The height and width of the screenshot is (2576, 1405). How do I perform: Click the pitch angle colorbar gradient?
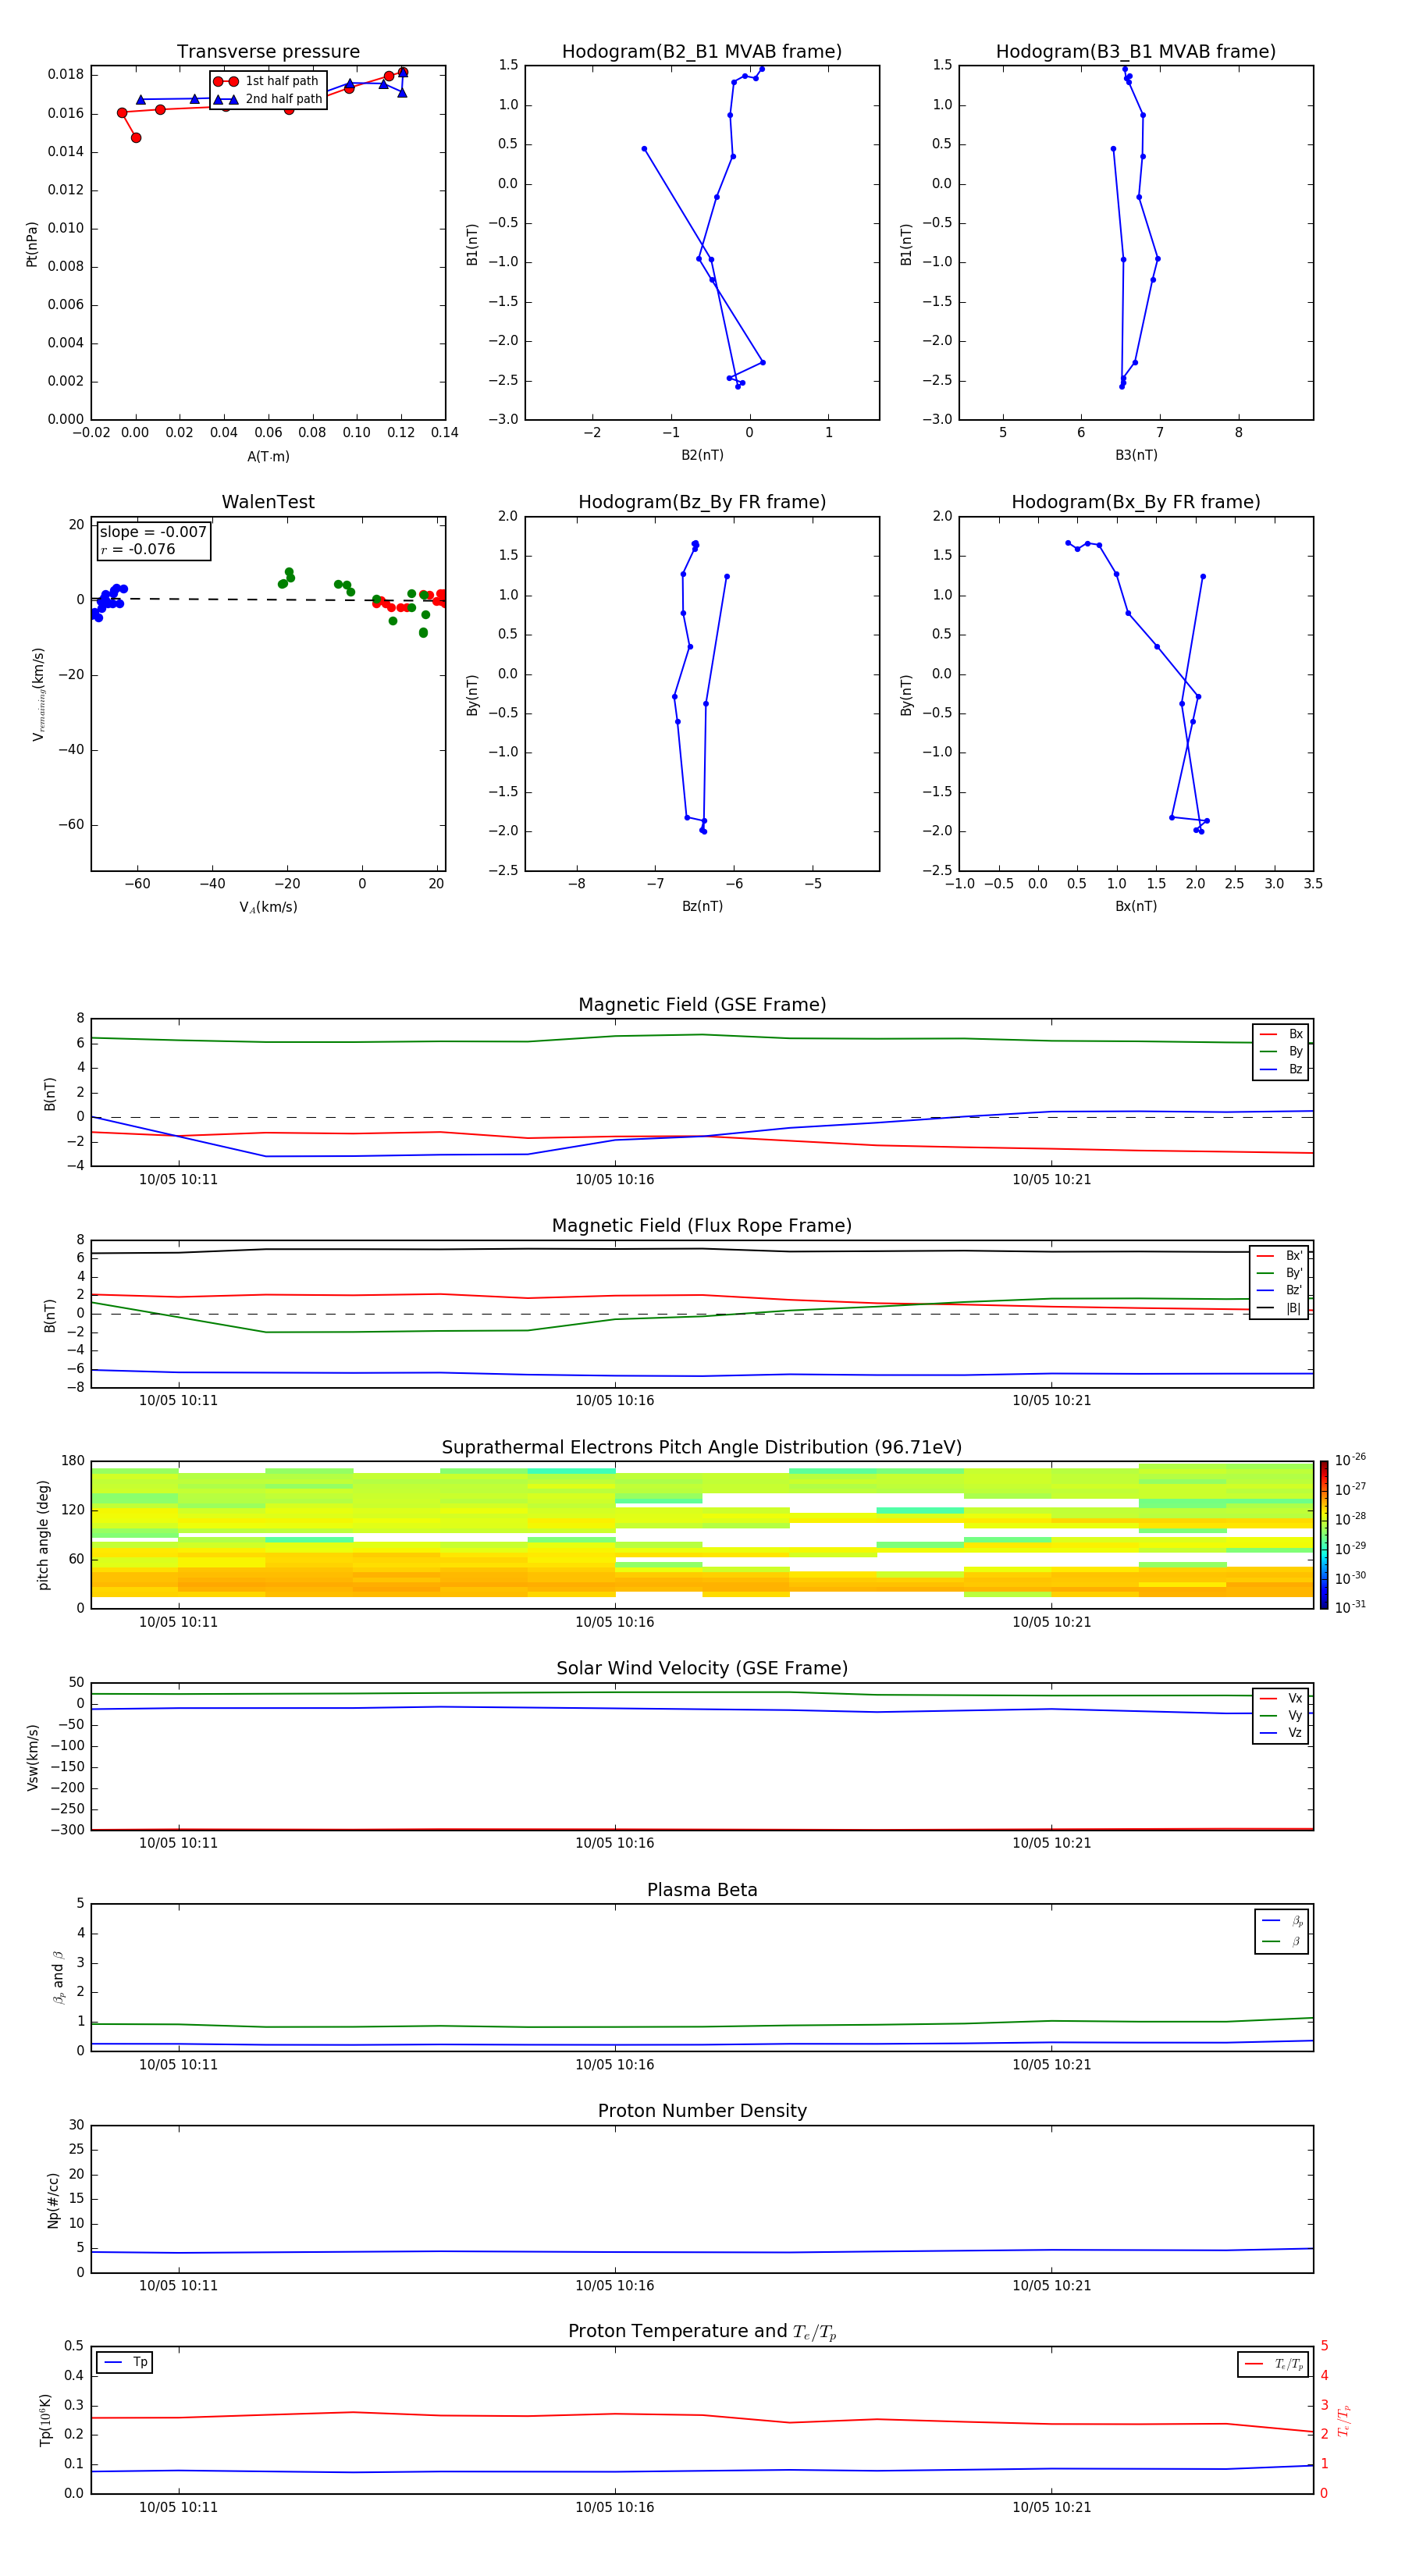1324,1535
